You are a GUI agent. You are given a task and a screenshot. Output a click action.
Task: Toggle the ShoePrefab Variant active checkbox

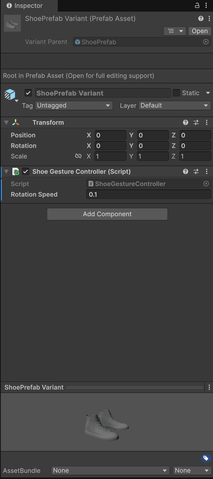click(28, 93)
